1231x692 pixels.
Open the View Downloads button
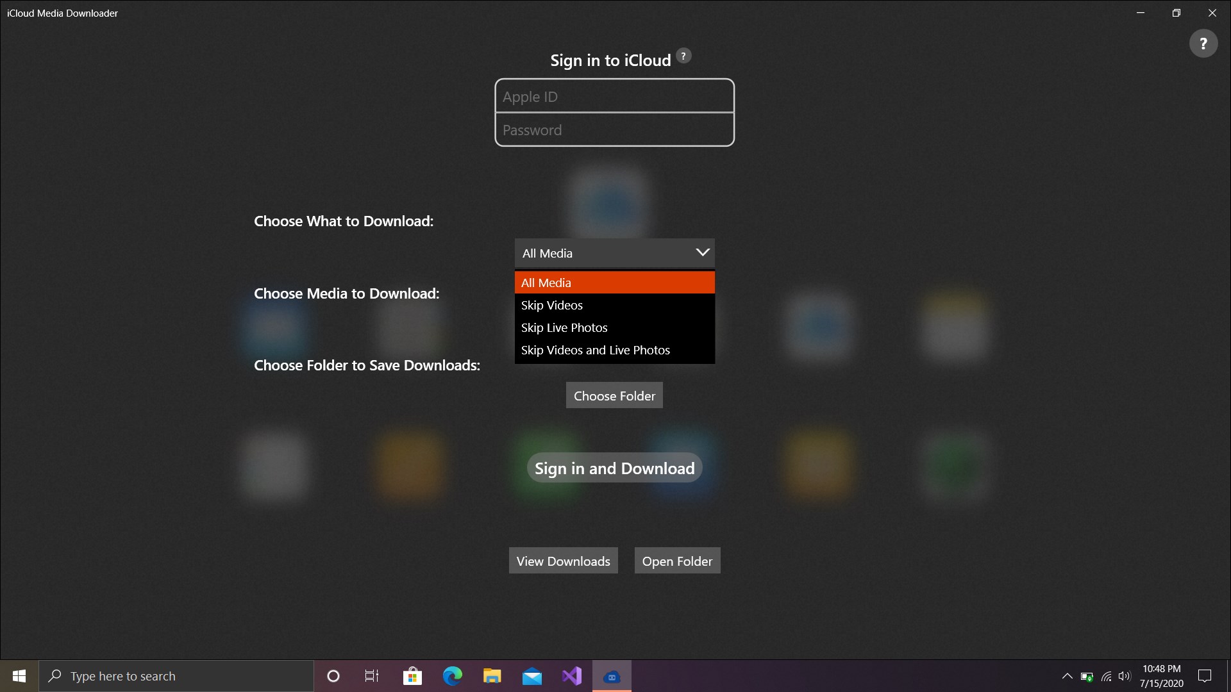coord(563,561)
